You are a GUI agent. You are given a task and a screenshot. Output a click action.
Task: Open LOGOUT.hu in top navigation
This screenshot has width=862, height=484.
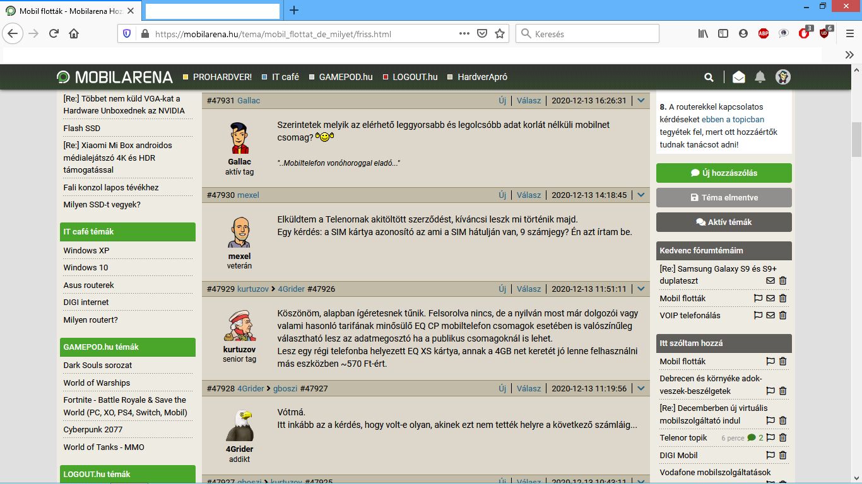pyautogui.click(x=415, y=77)
